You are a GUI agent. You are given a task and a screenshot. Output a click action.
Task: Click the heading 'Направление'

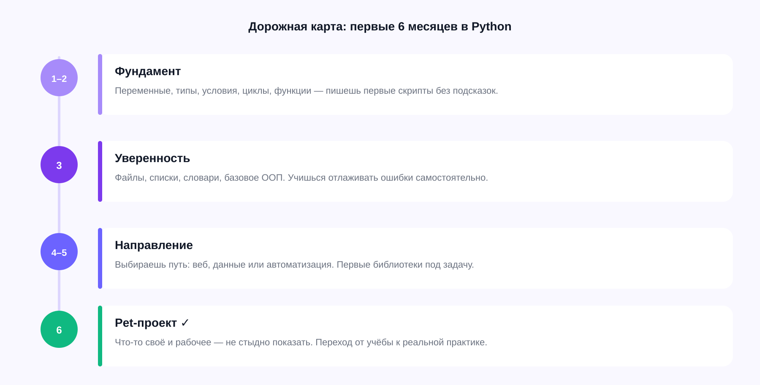coord(154,245)
